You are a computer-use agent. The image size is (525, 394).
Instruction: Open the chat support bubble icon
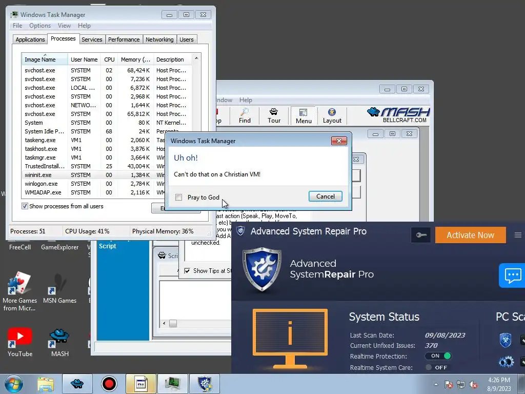[512, 275]
